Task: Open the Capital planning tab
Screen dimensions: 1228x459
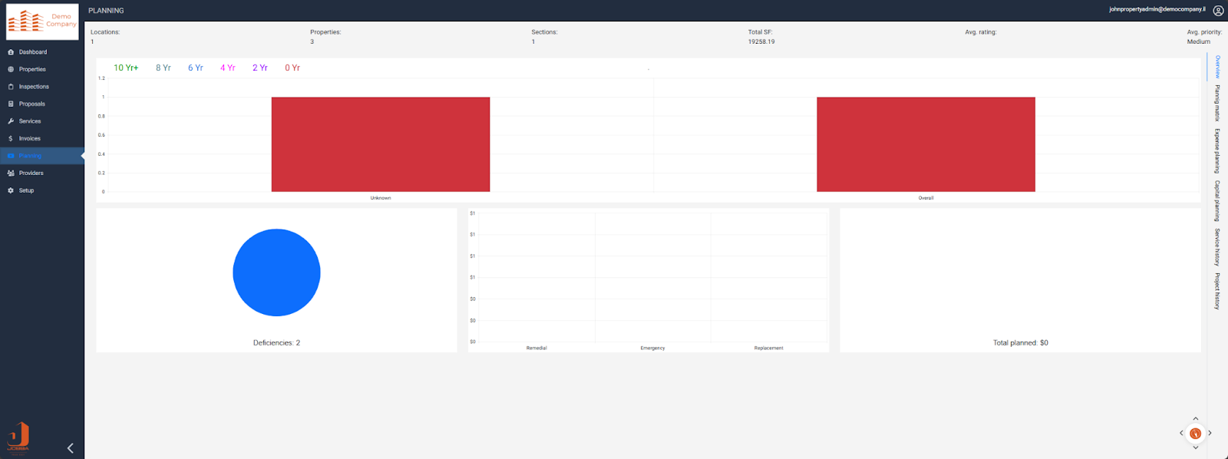Action: (x=1216, y=201)
